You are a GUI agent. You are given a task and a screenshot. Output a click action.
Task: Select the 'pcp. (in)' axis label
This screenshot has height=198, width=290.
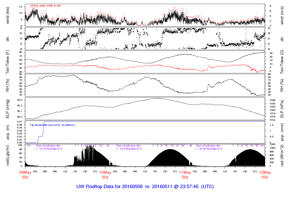pos(8,132)
